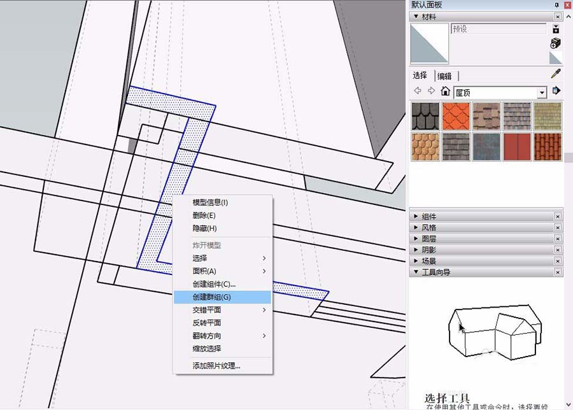Viewport: 573px width, 410px height.
Task: Click the back arrow in materials browser
Action: (418, 92)
